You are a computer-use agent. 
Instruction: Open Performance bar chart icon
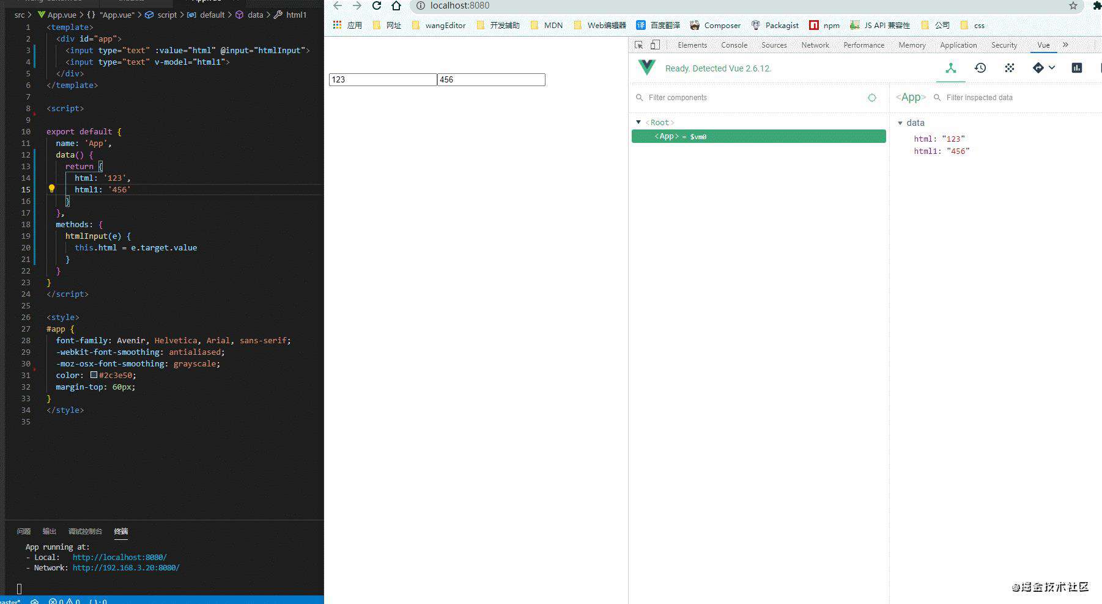click(1077, 68)
